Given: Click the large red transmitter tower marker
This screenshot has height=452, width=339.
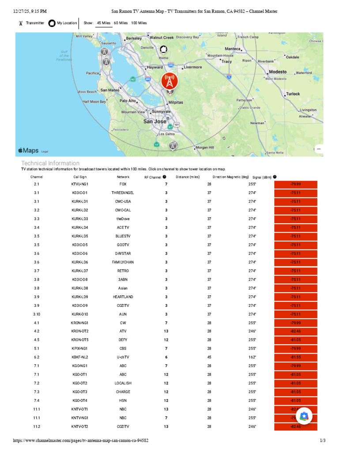Looking at the screenshot, I should click(169, 81).
